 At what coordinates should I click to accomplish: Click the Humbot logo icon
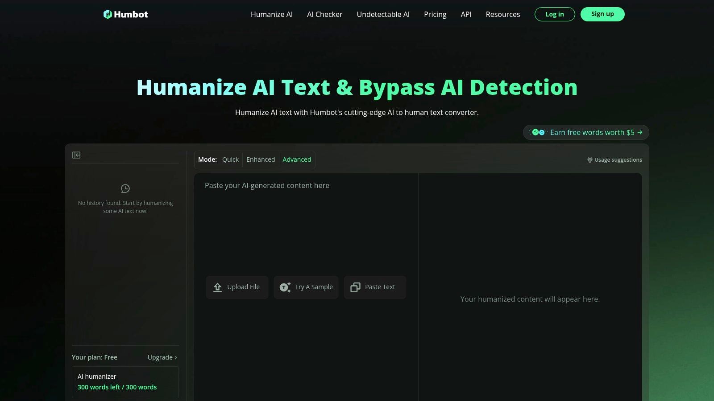108,14
